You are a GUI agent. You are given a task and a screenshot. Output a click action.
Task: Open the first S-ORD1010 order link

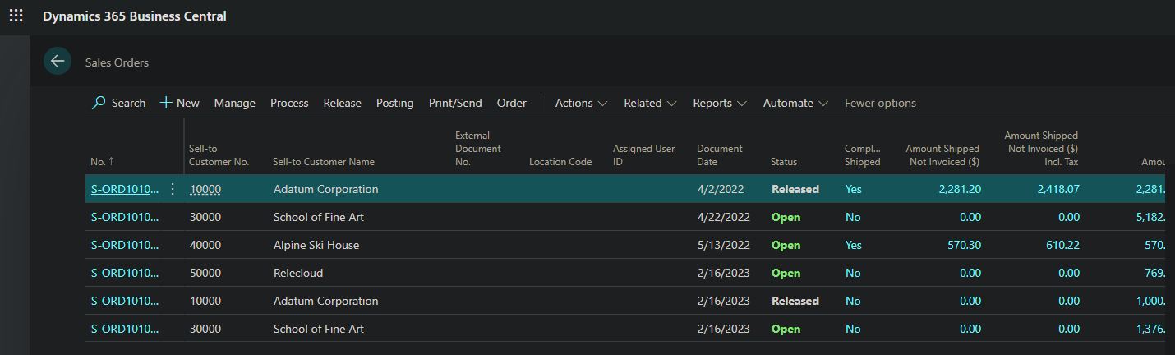point(125,189)
